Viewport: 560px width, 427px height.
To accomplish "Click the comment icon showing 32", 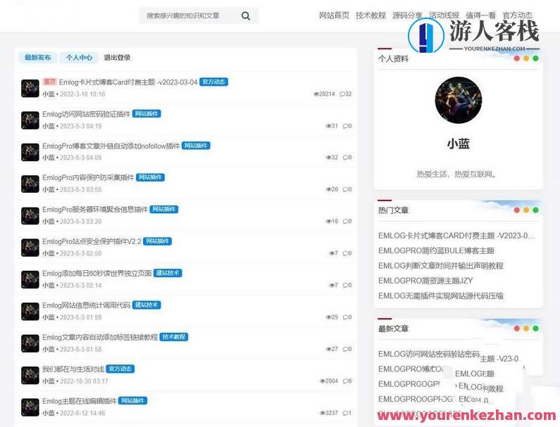I will coord(342,94).
